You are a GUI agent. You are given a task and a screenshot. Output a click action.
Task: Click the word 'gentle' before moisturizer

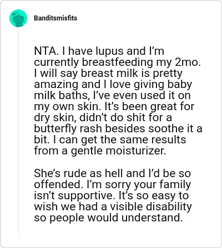tap(87, 151)
